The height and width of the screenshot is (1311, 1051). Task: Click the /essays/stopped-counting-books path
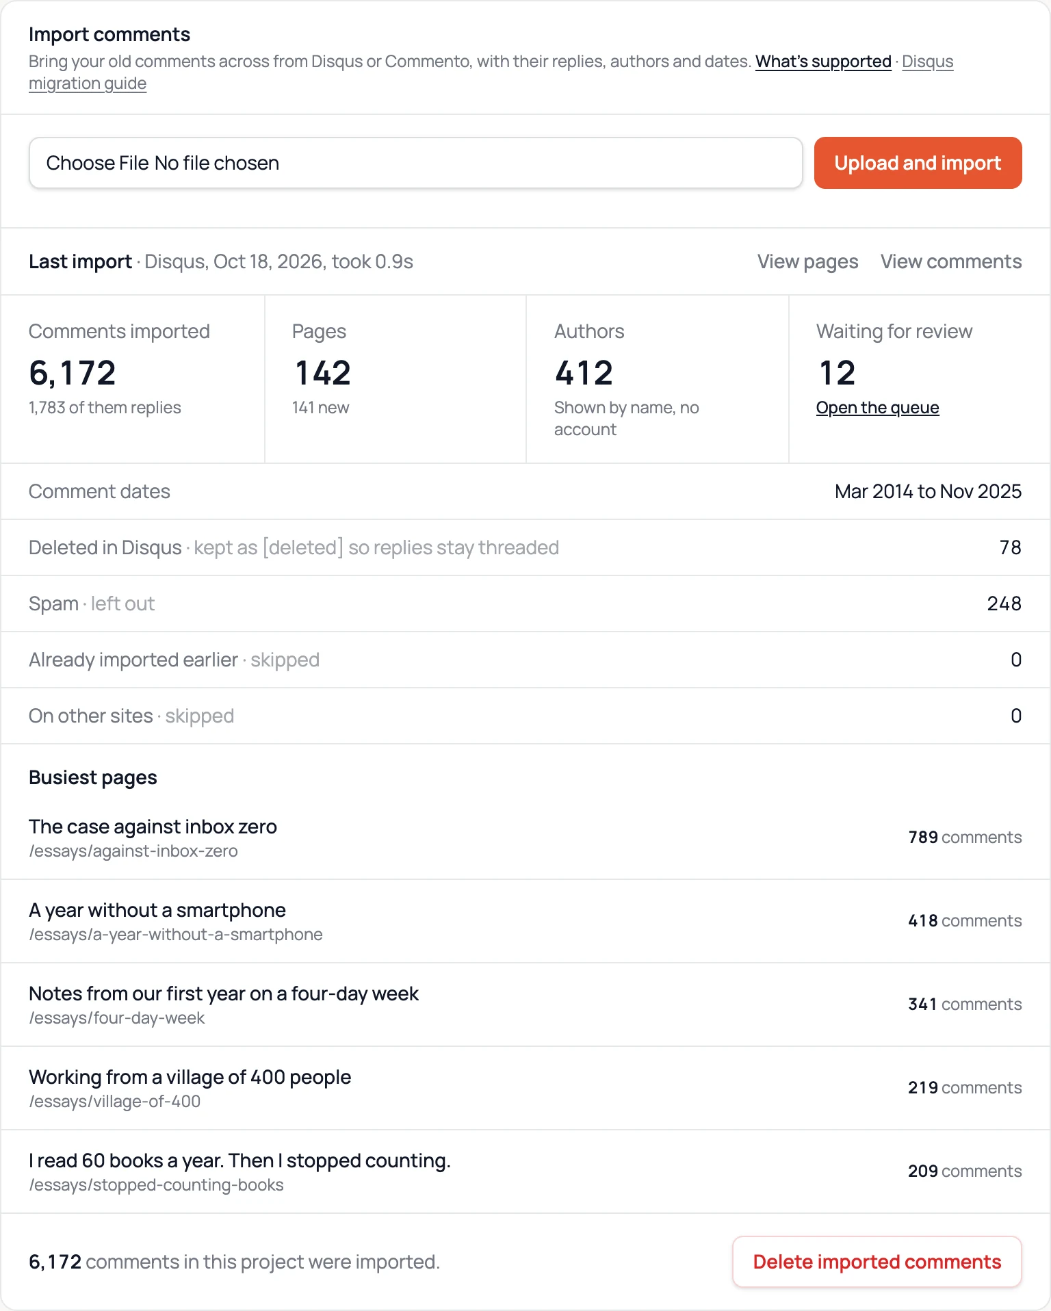click(156, 1185)
